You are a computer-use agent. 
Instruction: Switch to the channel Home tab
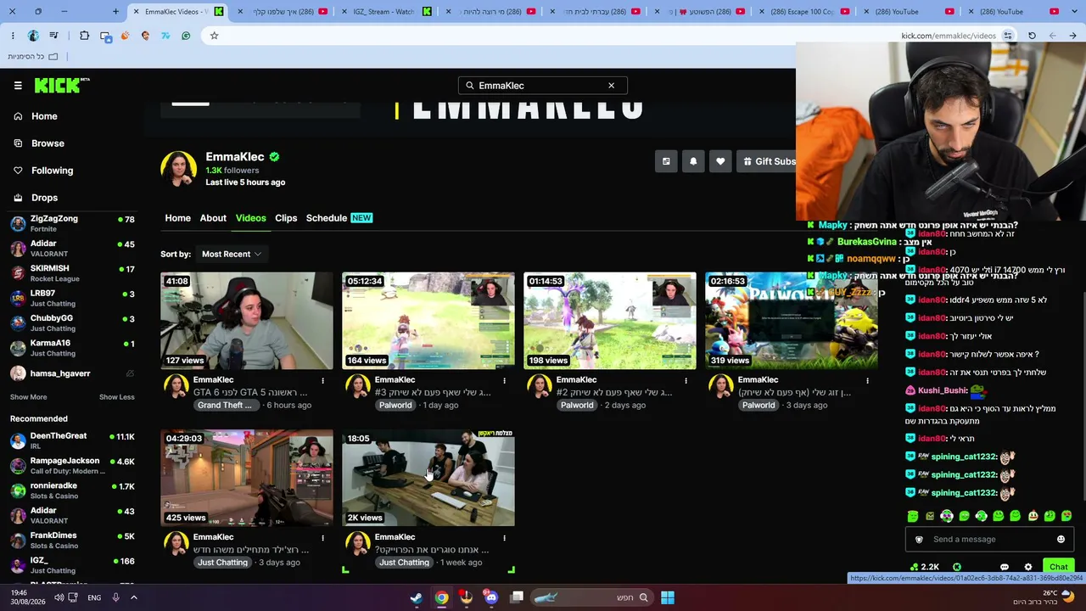[177, 218]
